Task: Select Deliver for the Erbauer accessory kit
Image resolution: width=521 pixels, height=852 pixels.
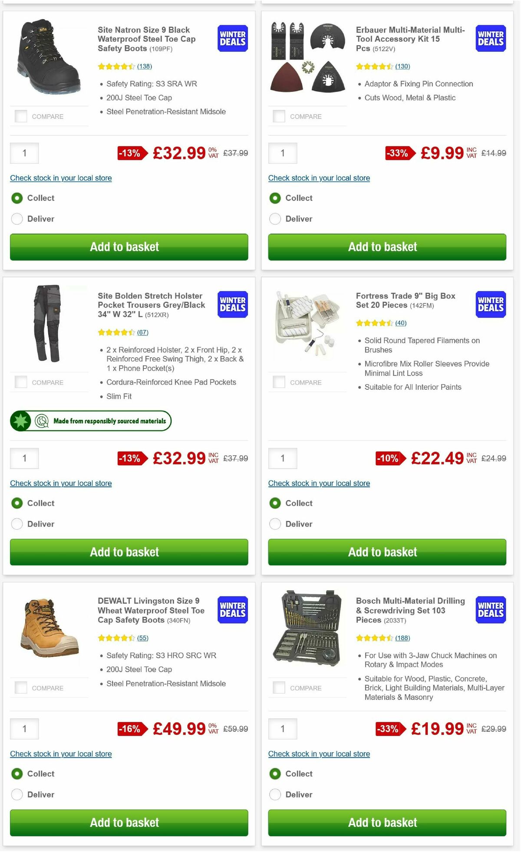Action: (x=275, y=219)
